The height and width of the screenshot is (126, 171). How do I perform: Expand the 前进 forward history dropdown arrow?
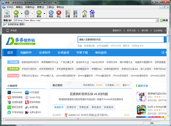point(32,14)
